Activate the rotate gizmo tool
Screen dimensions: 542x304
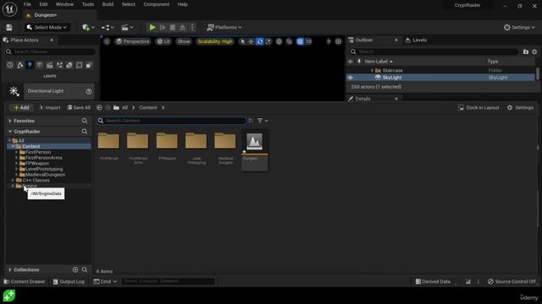point(260,41)
